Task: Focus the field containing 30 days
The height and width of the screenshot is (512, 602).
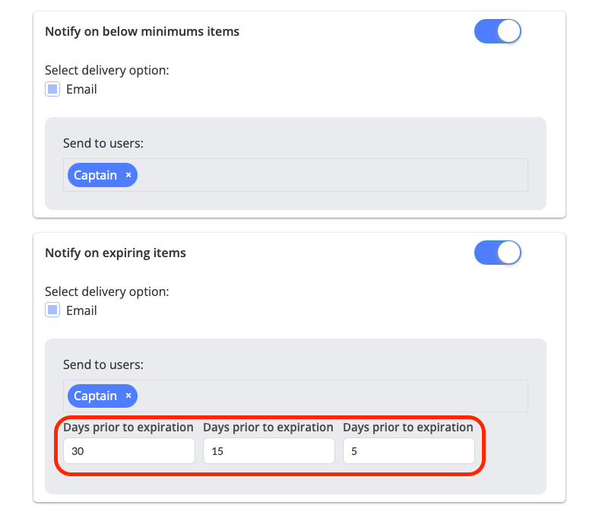Action: pyautogui.click(x=128, y=451)
